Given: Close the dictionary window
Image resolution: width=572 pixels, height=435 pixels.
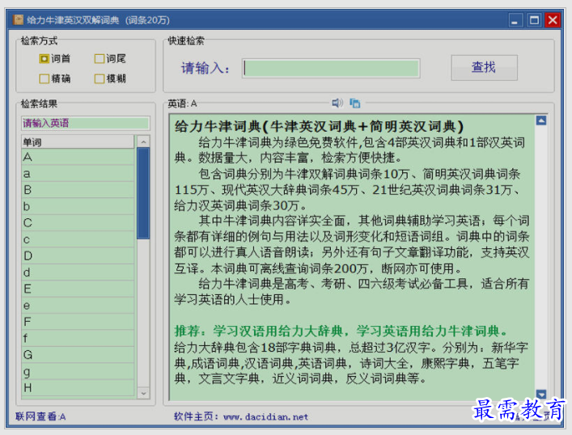Looking at the screenshot, I should pyautogui.click(x=553, y=20).
